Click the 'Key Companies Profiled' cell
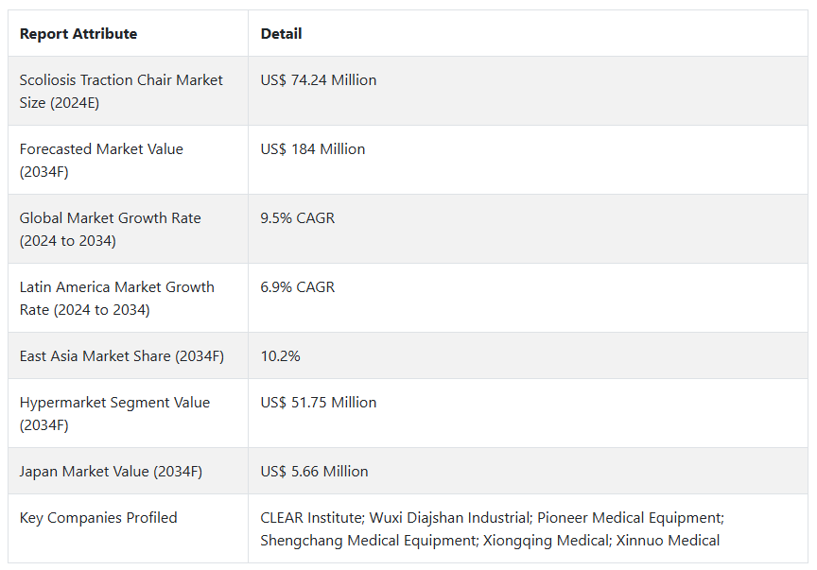 [98, 518]
